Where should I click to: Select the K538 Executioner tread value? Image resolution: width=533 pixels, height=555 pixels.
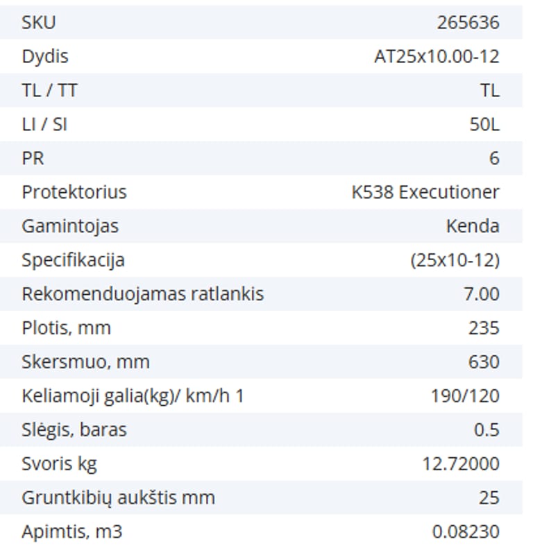pyautogui.click(x=425, y=192)
